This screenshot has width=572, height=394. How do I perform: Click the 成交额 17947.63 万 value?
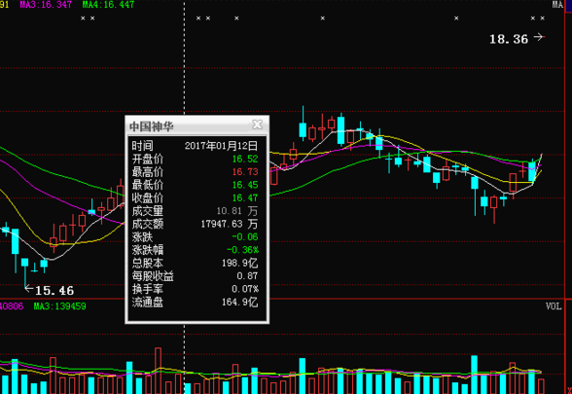[230, 224]
